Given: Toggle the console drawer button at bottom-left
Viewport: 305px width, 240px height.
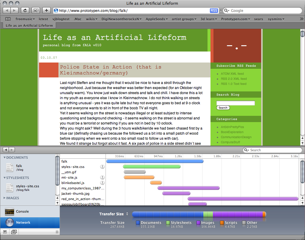Looking at the screenshot, I should (x=5, y=232).
